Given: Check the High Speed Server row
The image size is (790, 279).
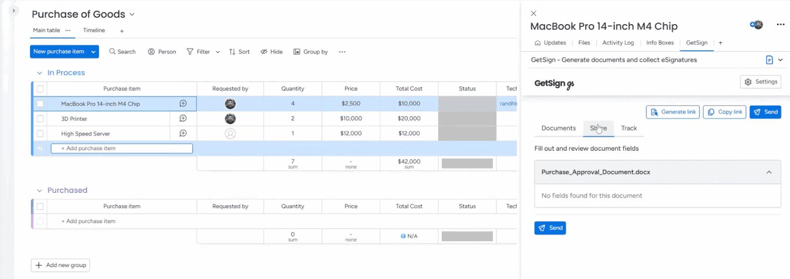Looking at the screenshot, I should pos(40,133).
